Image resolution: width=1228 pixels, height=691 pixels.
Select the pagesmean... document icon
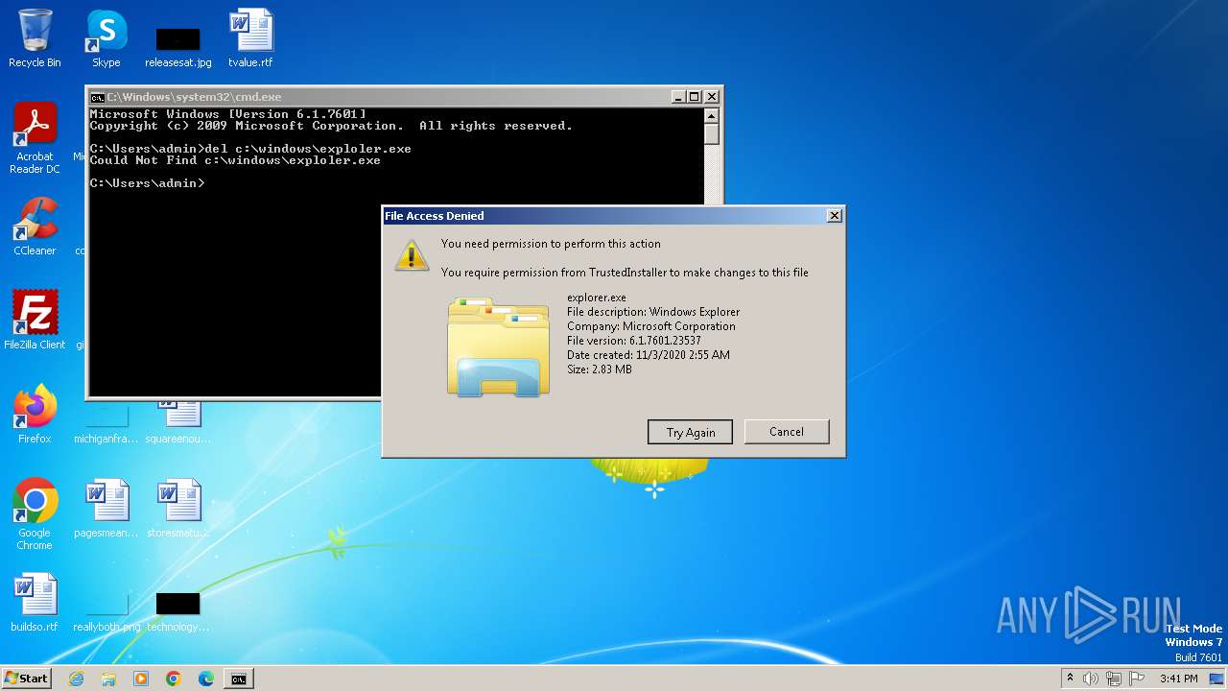[x=106, y=509]
